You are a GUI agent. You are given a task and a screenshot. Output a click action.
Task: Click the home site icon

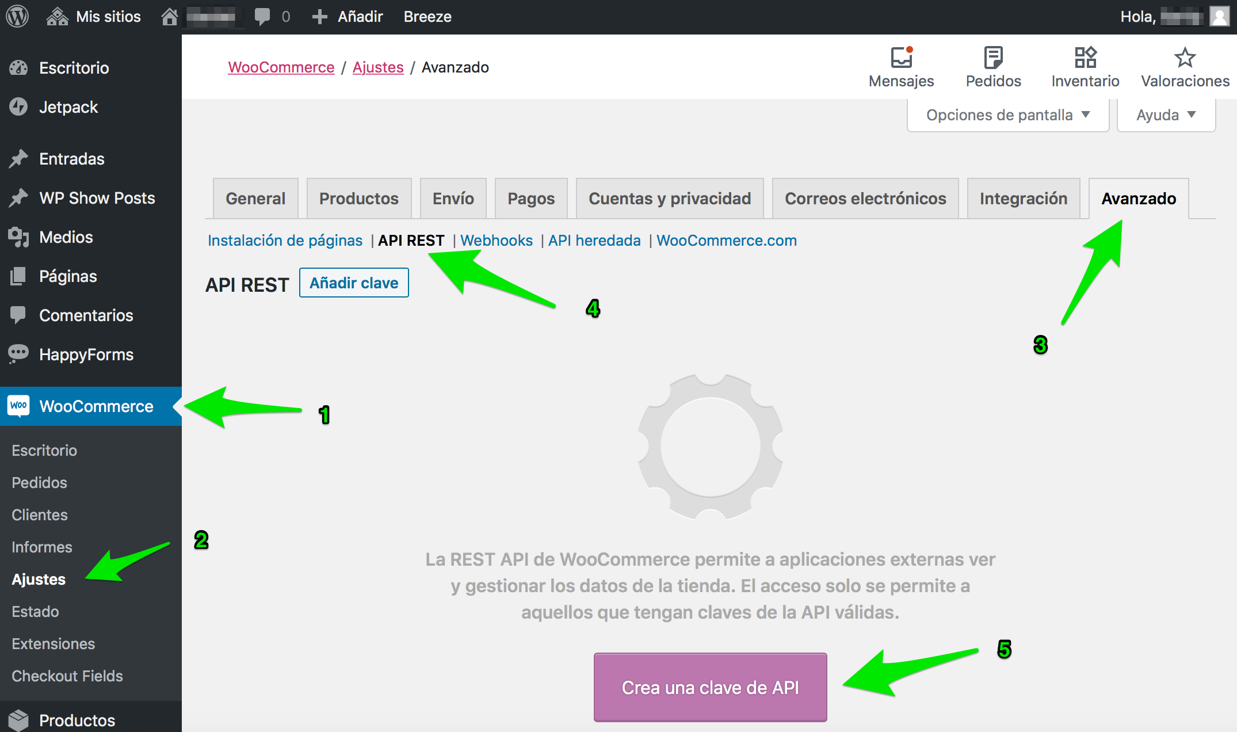coord(169,16)
